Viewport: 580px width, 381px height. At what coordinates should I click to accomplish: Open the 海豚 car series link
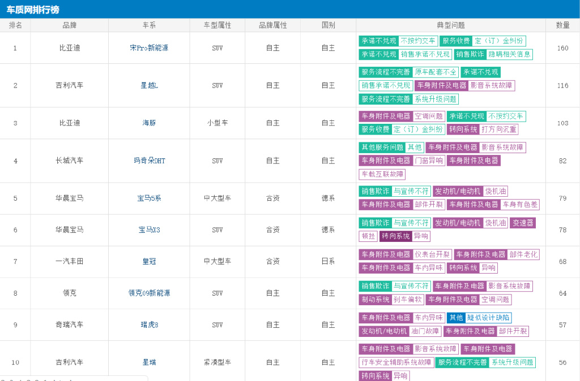[149, 123]
